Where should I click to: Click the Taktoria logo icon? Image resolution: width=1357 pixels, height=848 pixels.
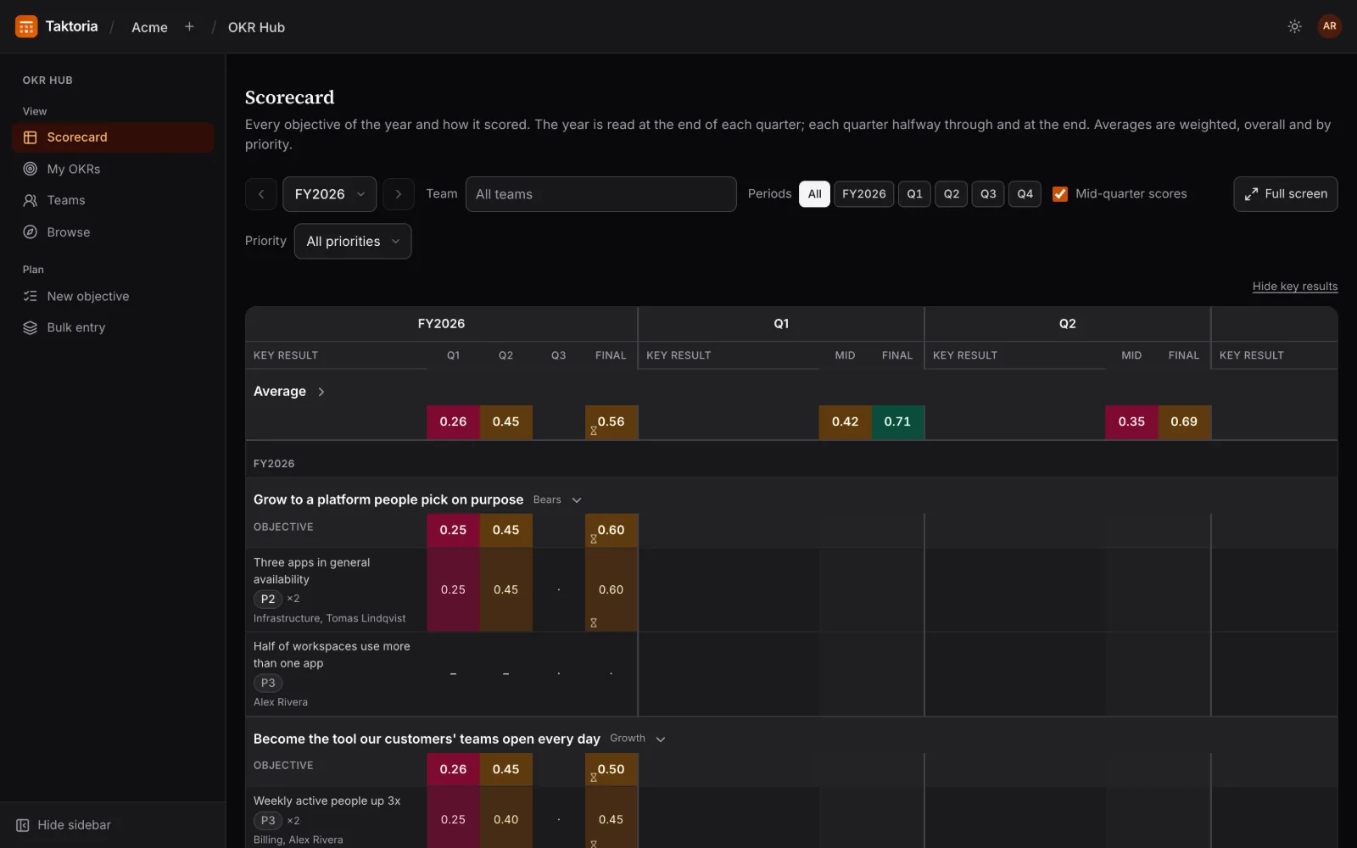coord(26,26)
